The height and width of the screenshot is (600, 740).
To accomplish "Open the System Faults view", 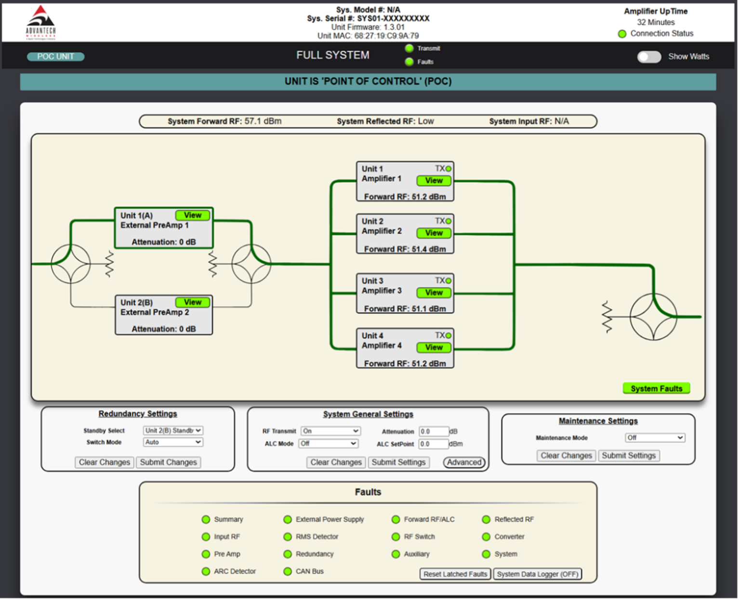I will tap(656, 388).
